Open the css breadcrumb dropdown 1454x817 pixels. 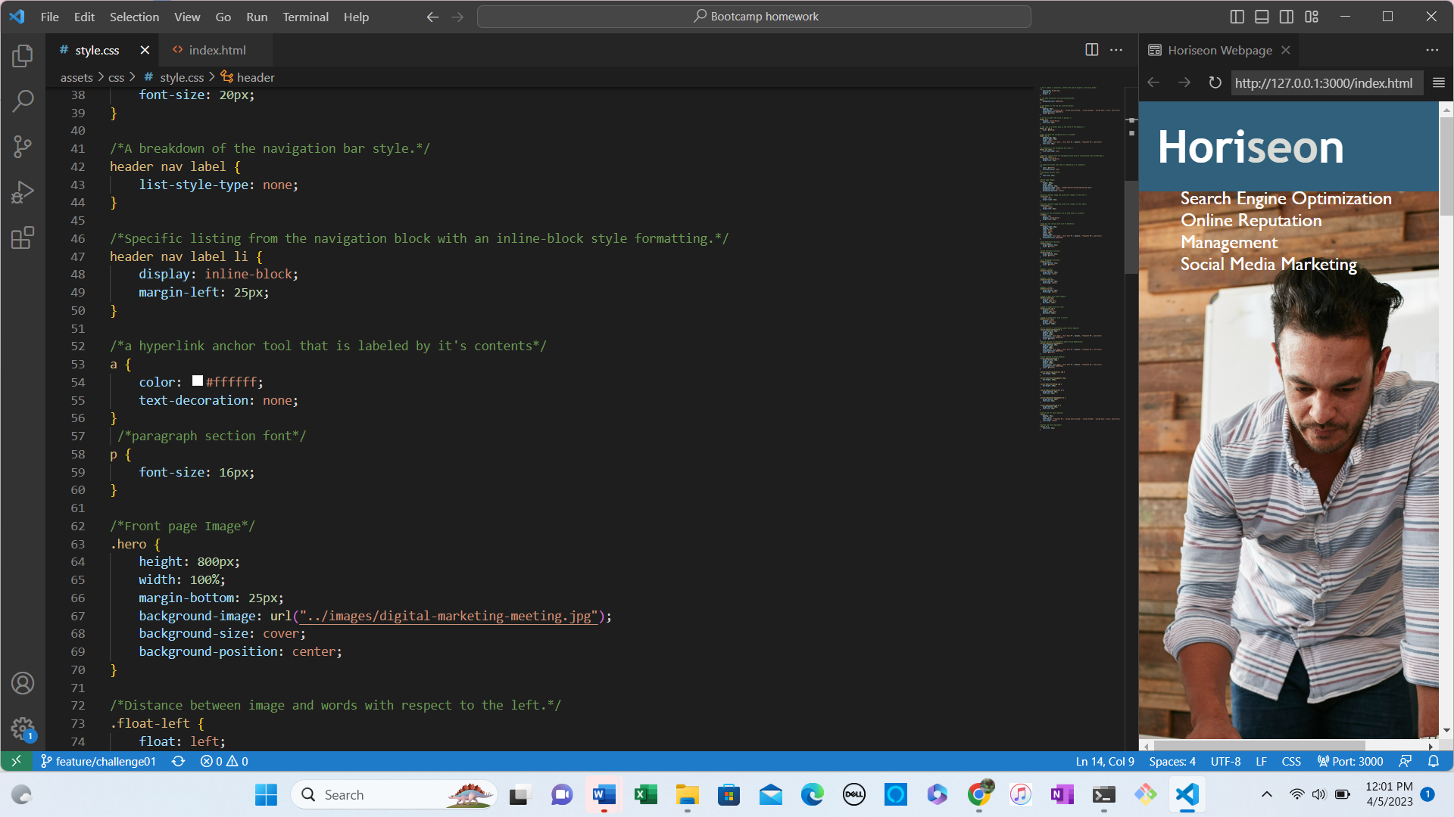point(116,77)
